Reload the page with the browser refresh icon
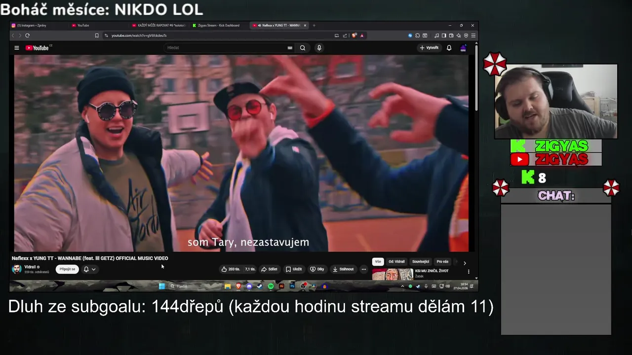The width and height of the screenshot is (632, 355). pyautogui.click(x=27, y=35)
